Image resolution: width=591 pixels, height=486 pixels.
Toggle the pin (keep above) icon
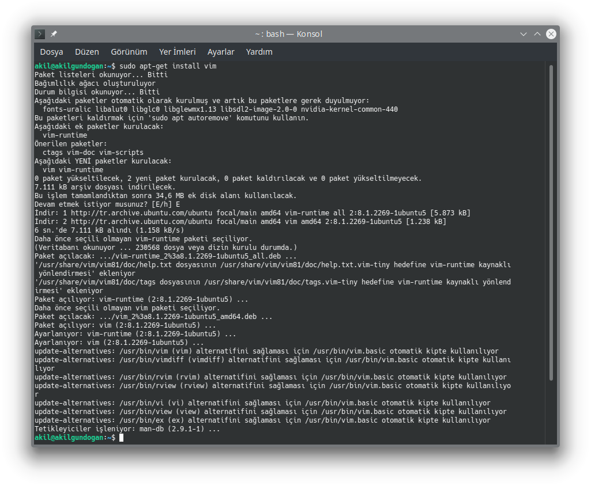click(54, 34)
